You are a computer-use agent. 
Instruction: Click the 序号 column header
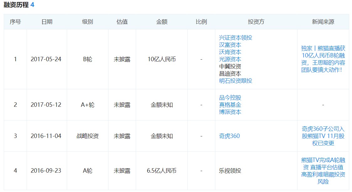pos(15,22)
